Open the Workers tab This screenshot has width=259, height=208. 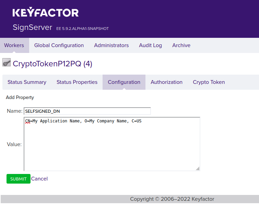[14, 45]
